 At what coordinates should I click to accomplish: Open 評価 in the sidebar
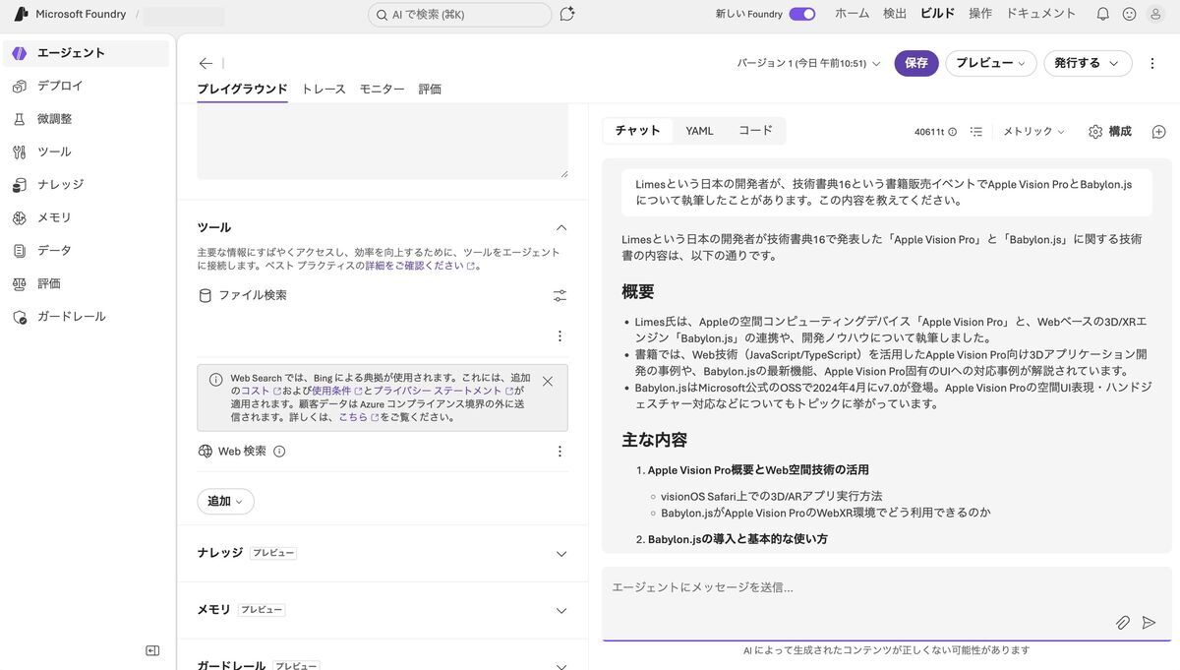86,283
